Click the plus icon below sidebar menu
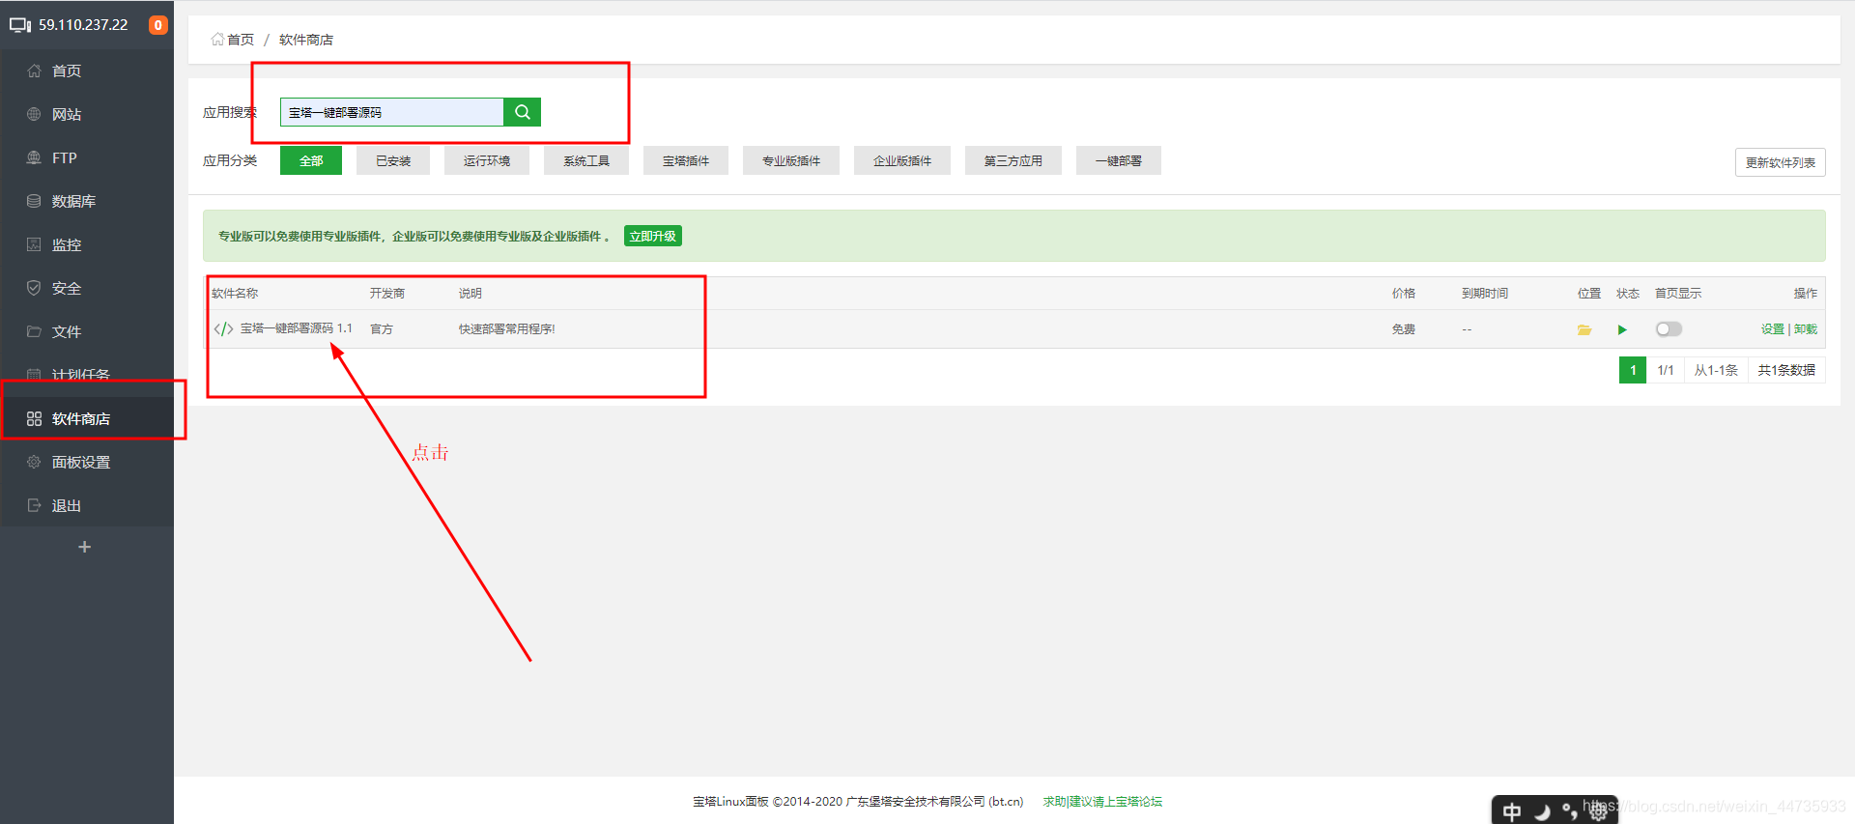 coord(84,547)
